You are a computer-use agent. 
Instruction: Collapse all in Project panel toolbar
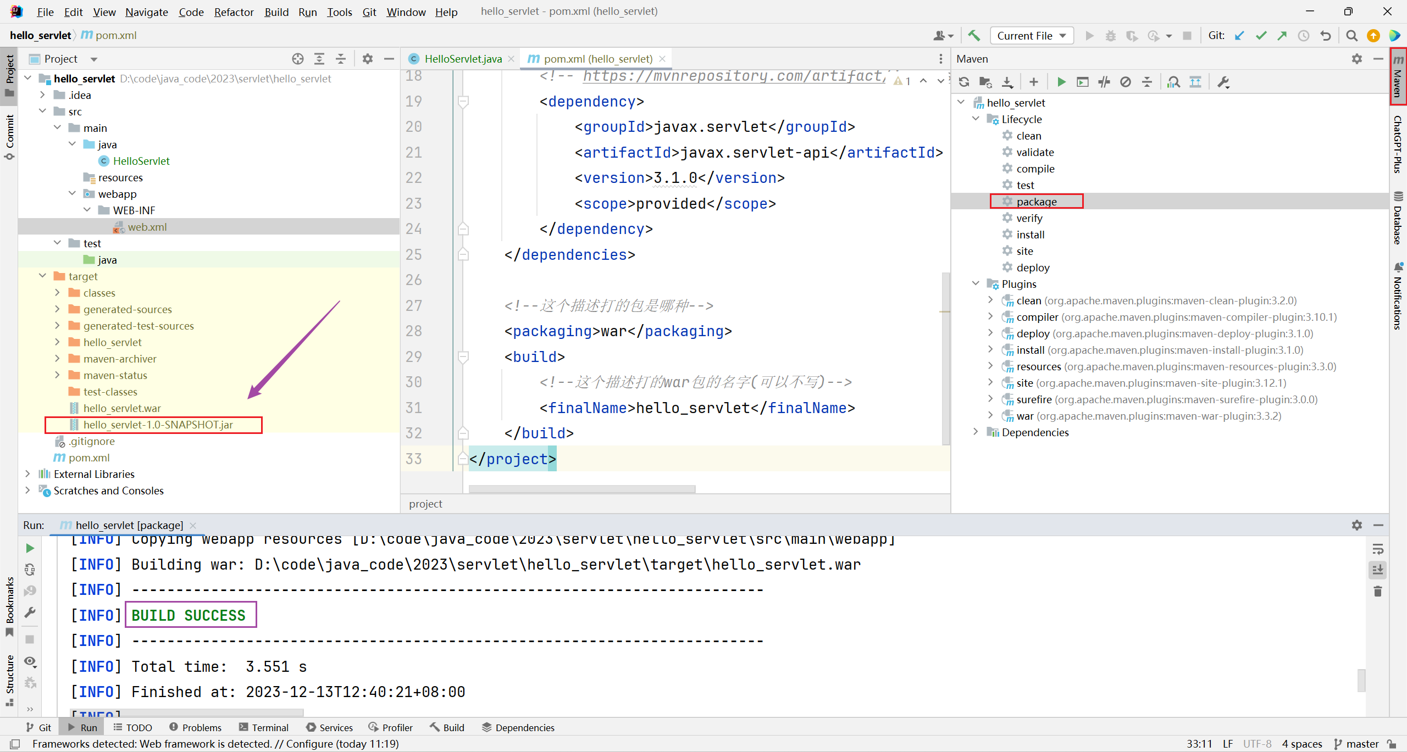pyautogui.click(x=341, y=59)
